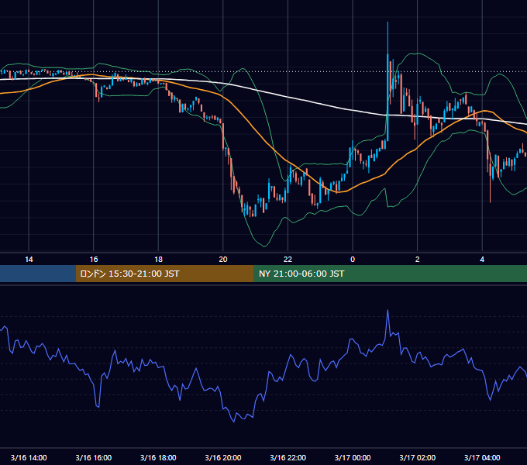Viewport: 527px width, 465px height.
Task: Click the oscillator peak after 3/17 01:00
Action: (x=387, y=311)
